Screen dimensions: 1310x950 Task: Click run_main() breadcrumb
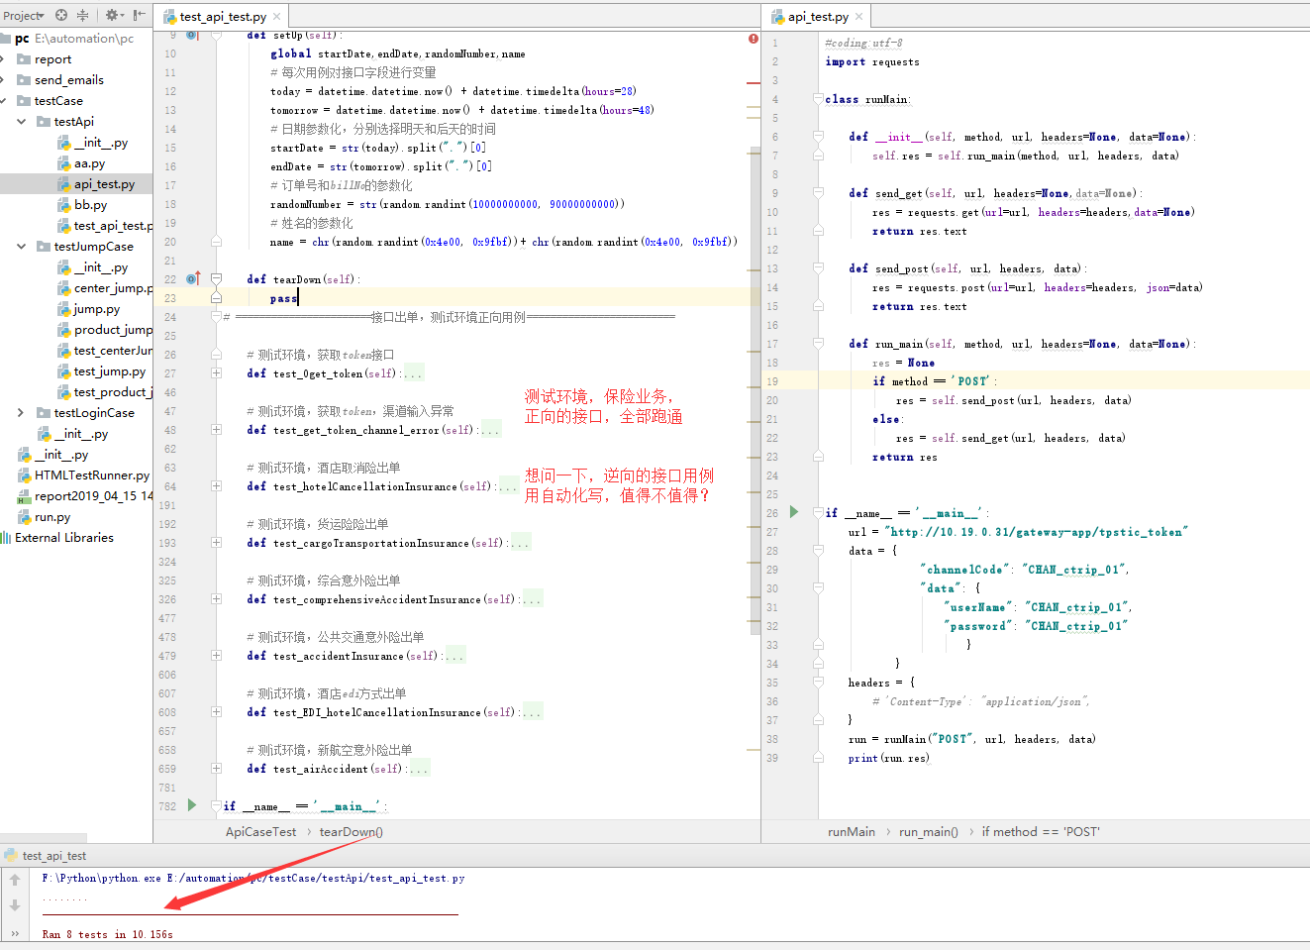(x=928, y=832)
